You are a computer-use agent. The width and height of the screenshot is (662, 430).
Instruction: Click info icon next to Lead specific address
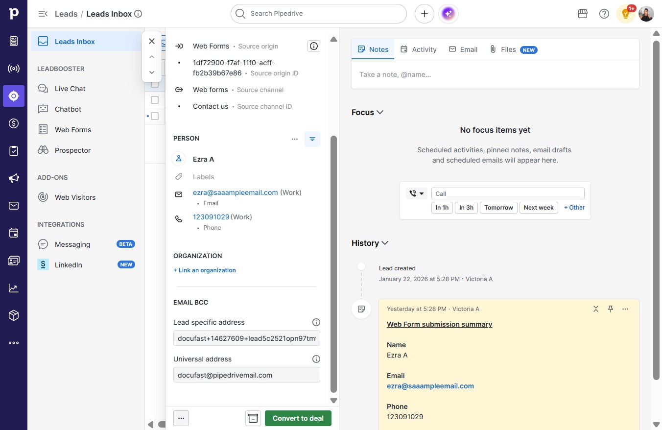pos(316,322)
